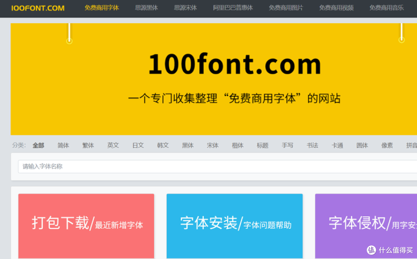The width and height of the screenshot is (417, 259).
Task: Choose the 书法 category
Action: [x=312, y=145]
